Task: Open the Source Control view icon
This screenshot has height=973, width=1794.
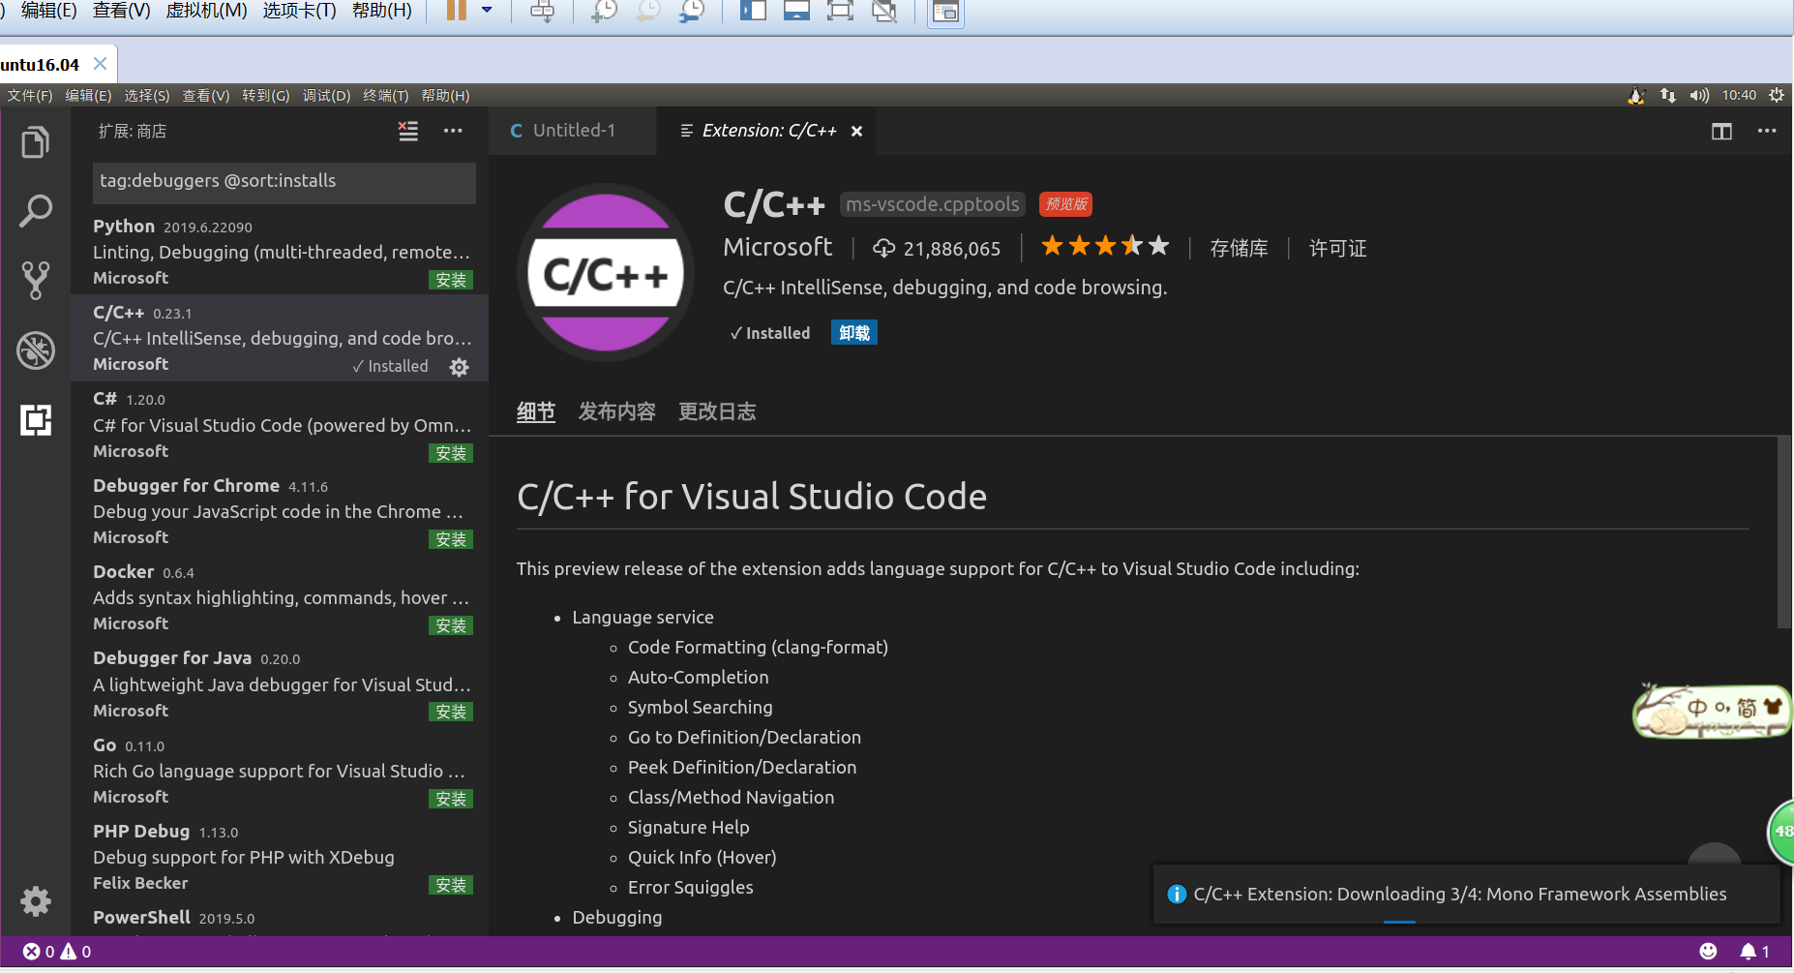Action: pyautogui.click(x=36, y=281)
